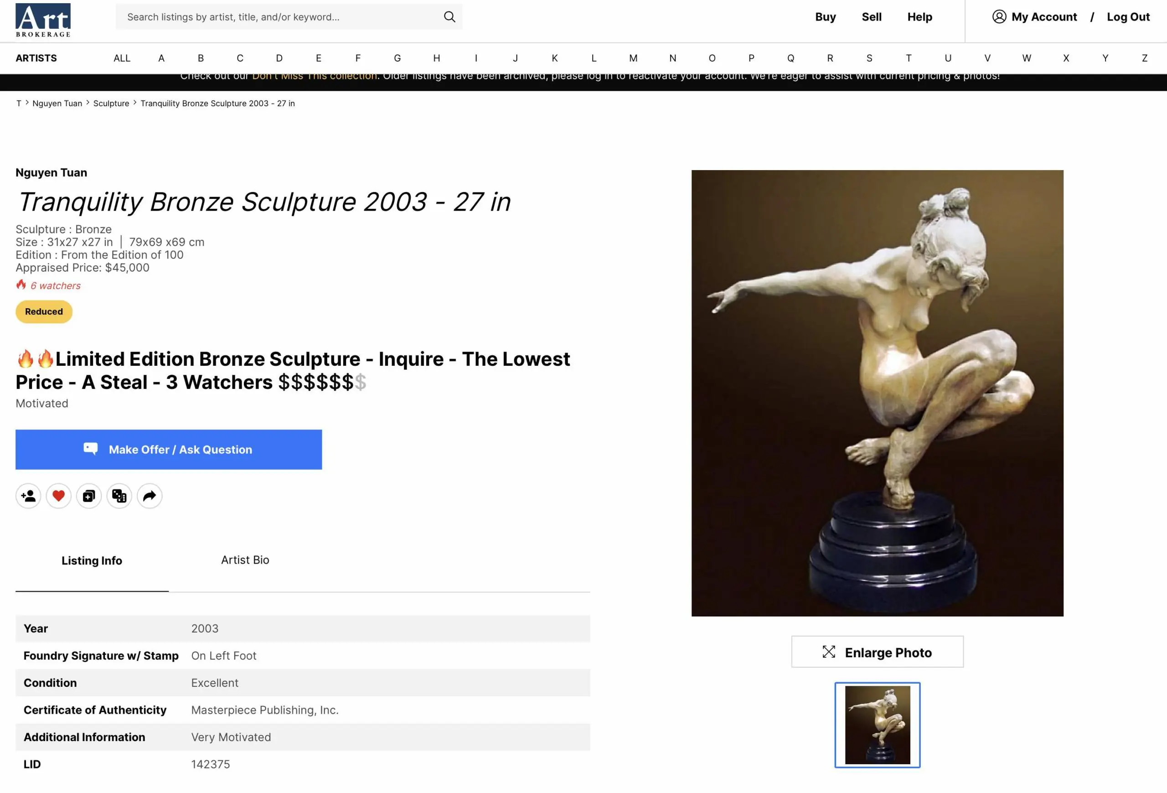
Task: Click Nguyen Tuan in the breadcrumb
Action: 57,104
